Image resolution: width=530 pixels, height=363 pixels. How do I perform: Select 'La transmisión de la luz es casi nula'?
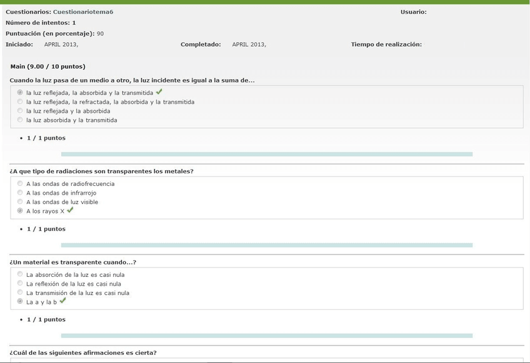tap(20, 293)
